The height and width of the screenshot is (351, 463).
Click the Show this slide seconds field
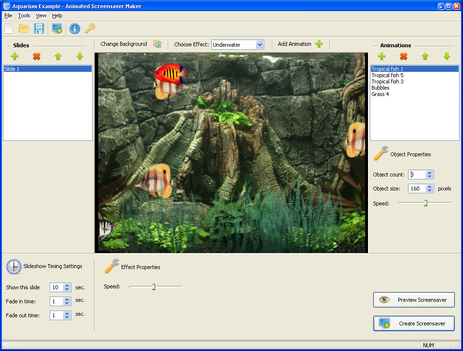[57, 287]
